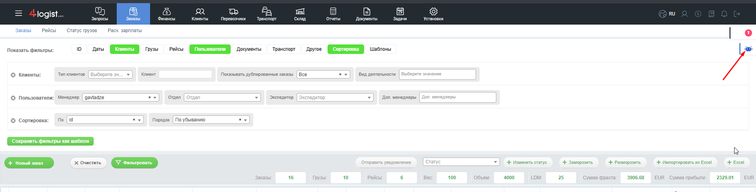
Task: Open the user profile icon
Action: (x=684, y=14)
